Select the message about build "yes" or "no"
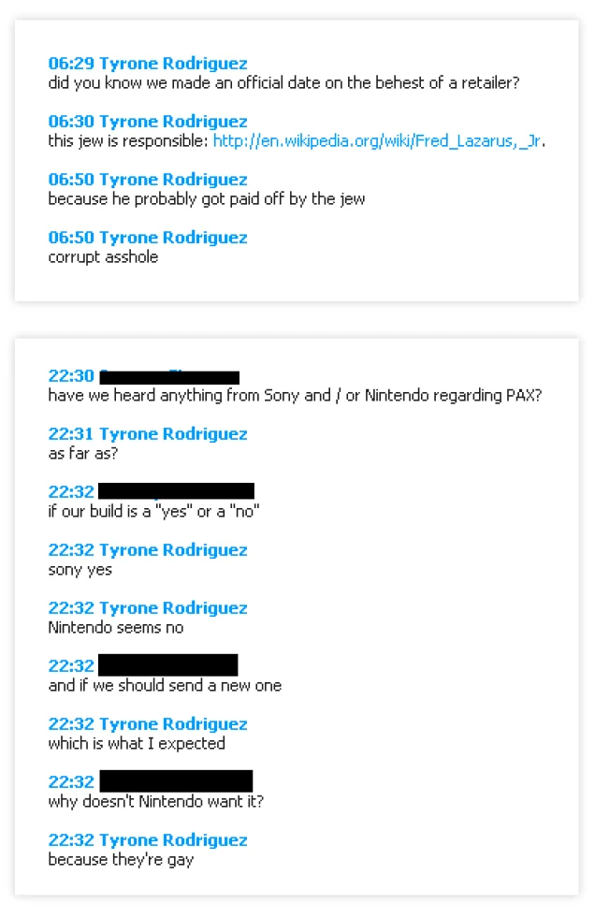Screen dimensions: 595x918 (153, 512)
